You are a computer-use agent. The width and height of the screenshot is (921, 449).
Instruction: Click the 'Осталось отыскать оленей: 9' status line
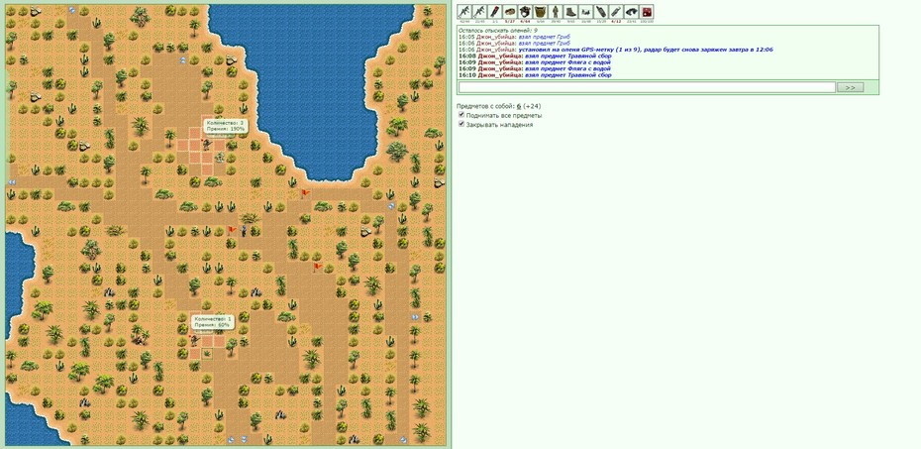pos(498,30)
